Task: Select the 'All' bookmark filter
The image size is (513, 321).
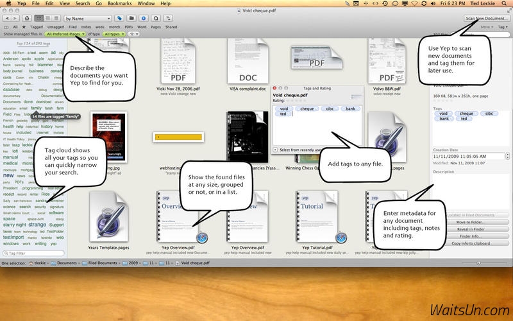Action: 15,27
